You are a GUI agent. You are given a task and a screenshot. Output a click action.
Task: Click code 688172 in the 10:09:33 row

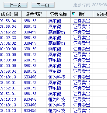click(30, 38)
